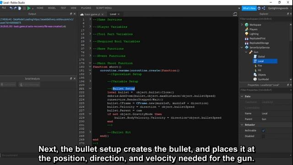This screenshot has height=165, width=293.
Task: Click the command bar input field
Action: pos(119,155)
